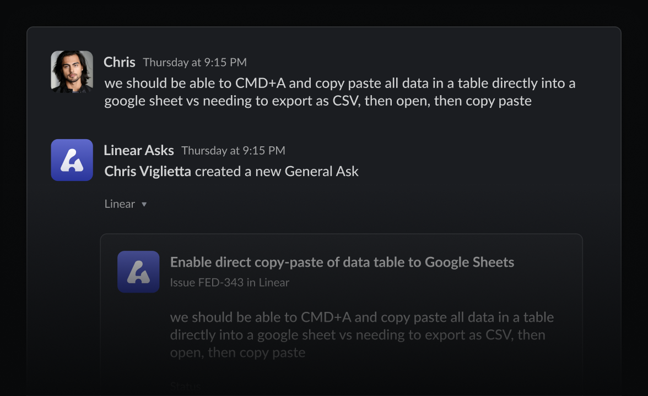Click the Linear app badge in the unfurl card
Screen dimensions: 648x396
(138, 271)
